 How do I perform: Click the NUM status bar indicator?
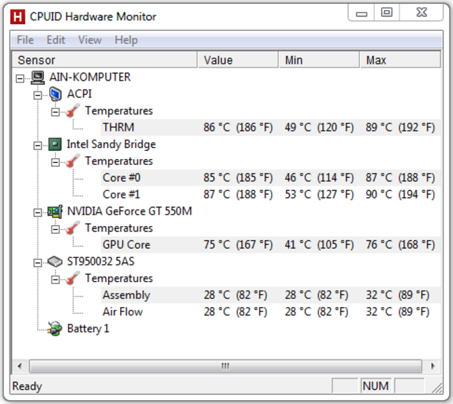pos(375,386)
